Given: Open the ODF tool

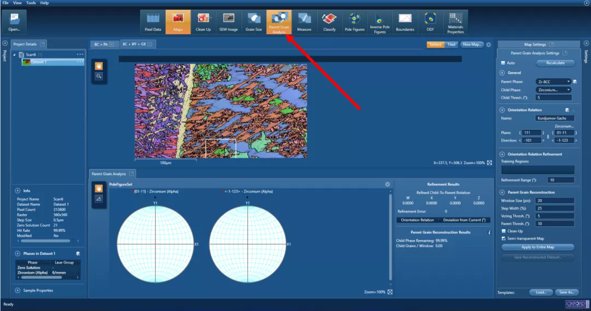Looking at the screenshot, I should 430,22.
